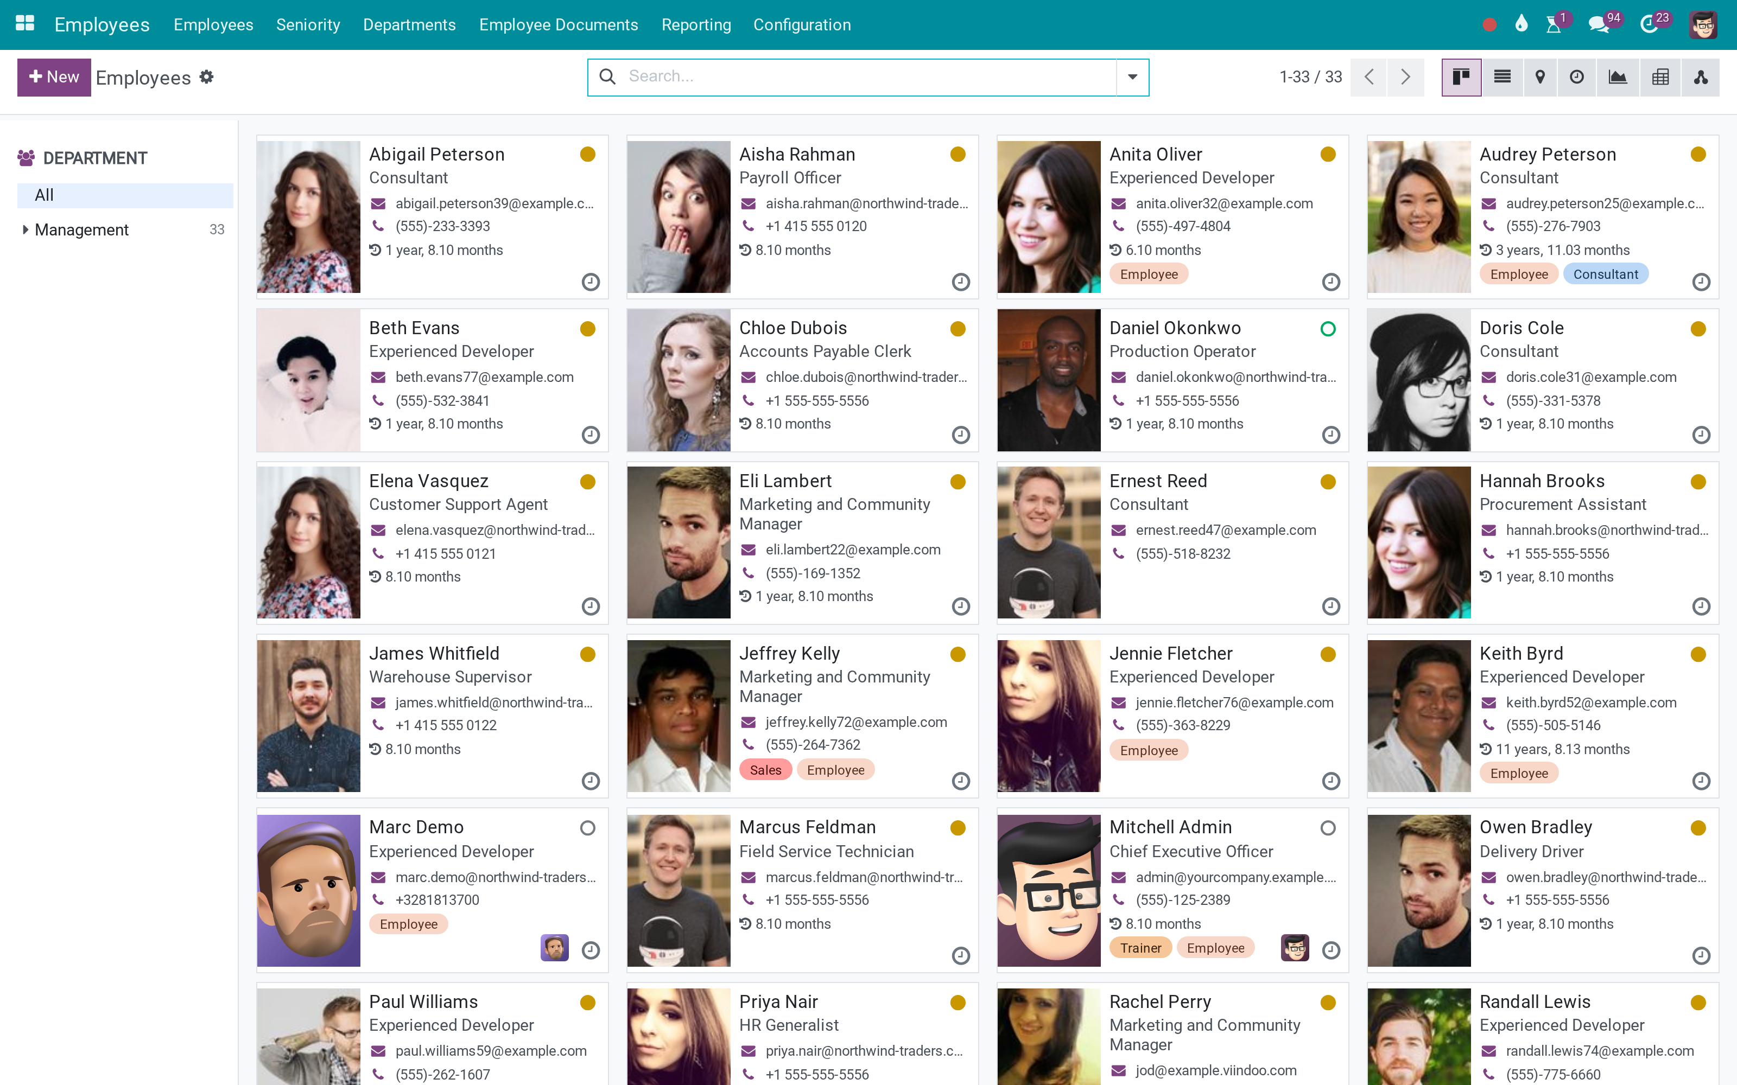Open the Employee Documents menu

(559, 24)
